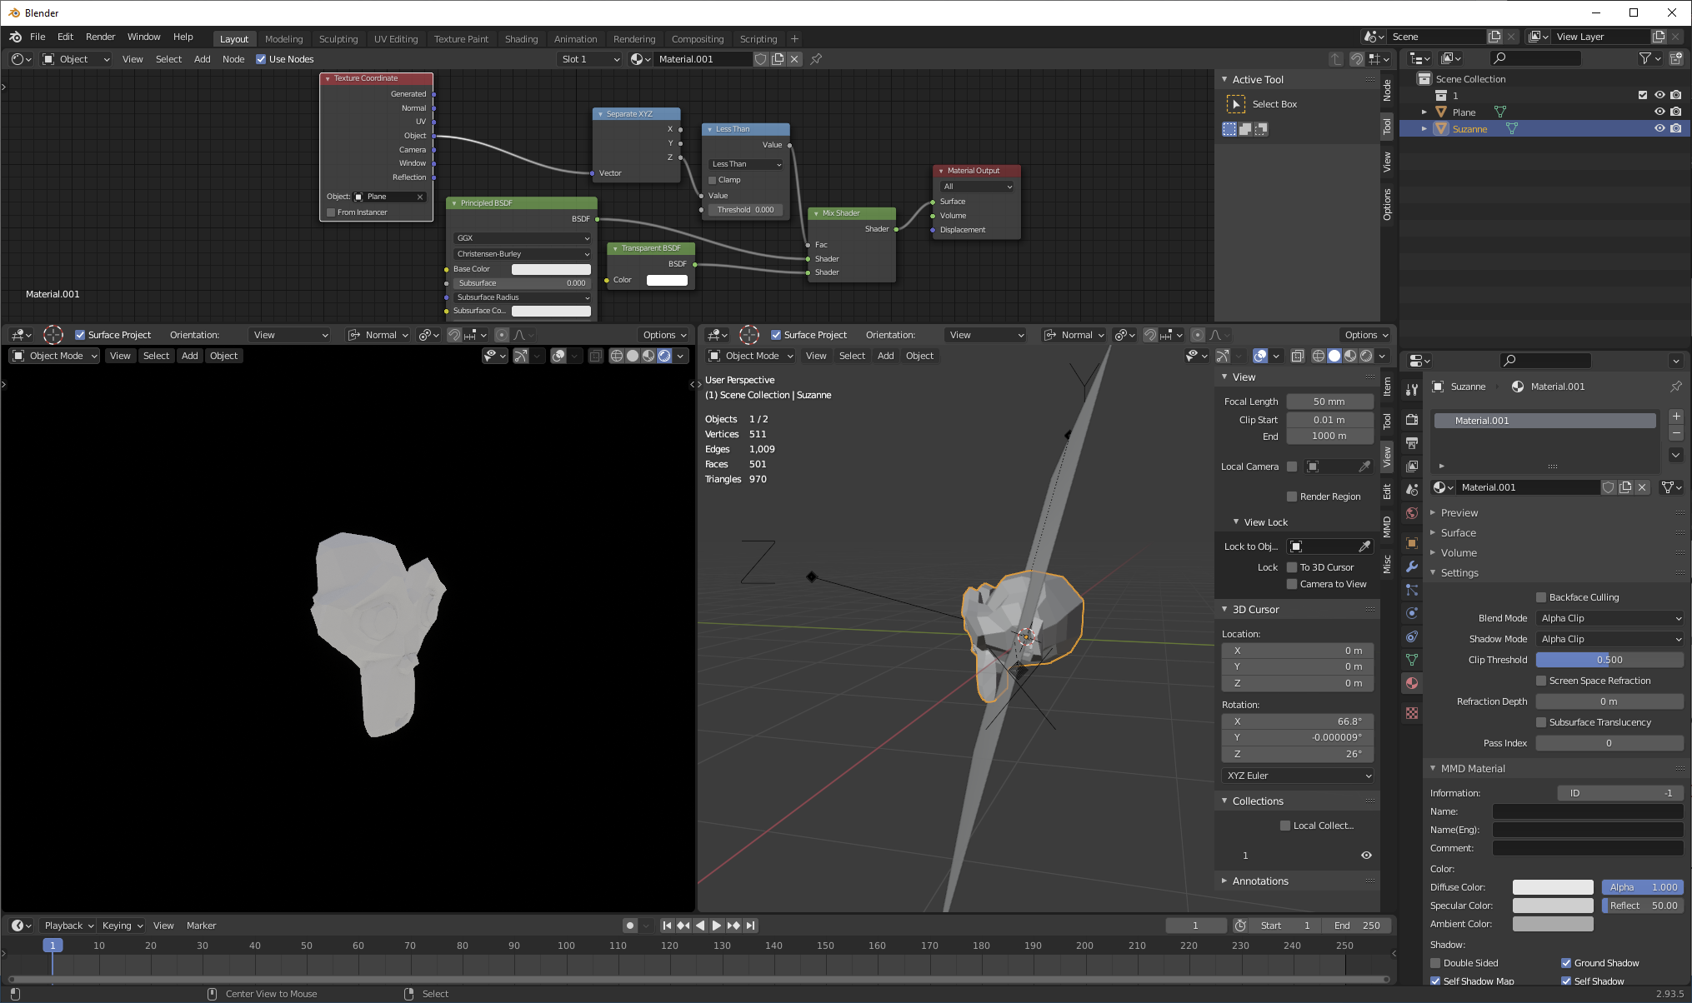Adjust the Clip Threshold slider
The width and height of the screenshot is (1692, 1003).
[x=1610, y=660]
